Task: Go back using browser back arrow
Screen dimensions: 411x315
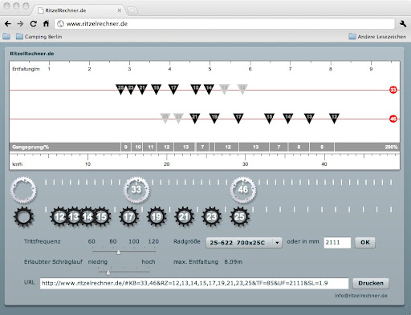Action: [x=8, y=24]
